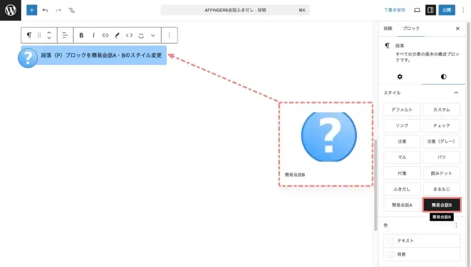Close the settings sidebar
This screenshot has width=471, height=267.
457,28
